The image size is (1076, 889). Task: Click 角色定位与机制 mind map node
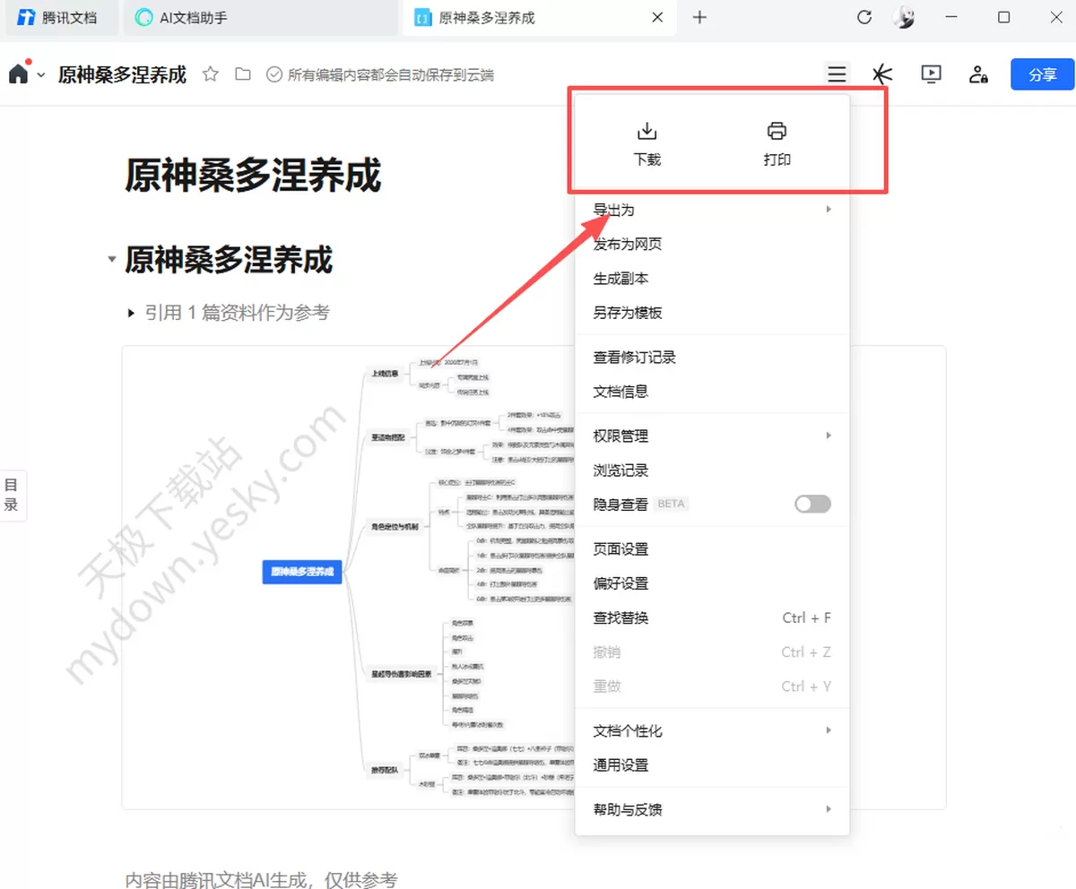(x=395, y=526)
